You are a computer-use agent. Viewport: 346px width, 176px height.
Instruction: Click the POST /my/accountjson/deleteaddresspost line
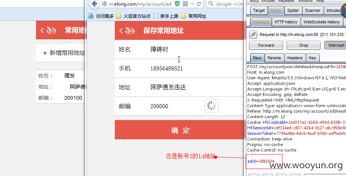pyautogui.click(x=297, y=67)
